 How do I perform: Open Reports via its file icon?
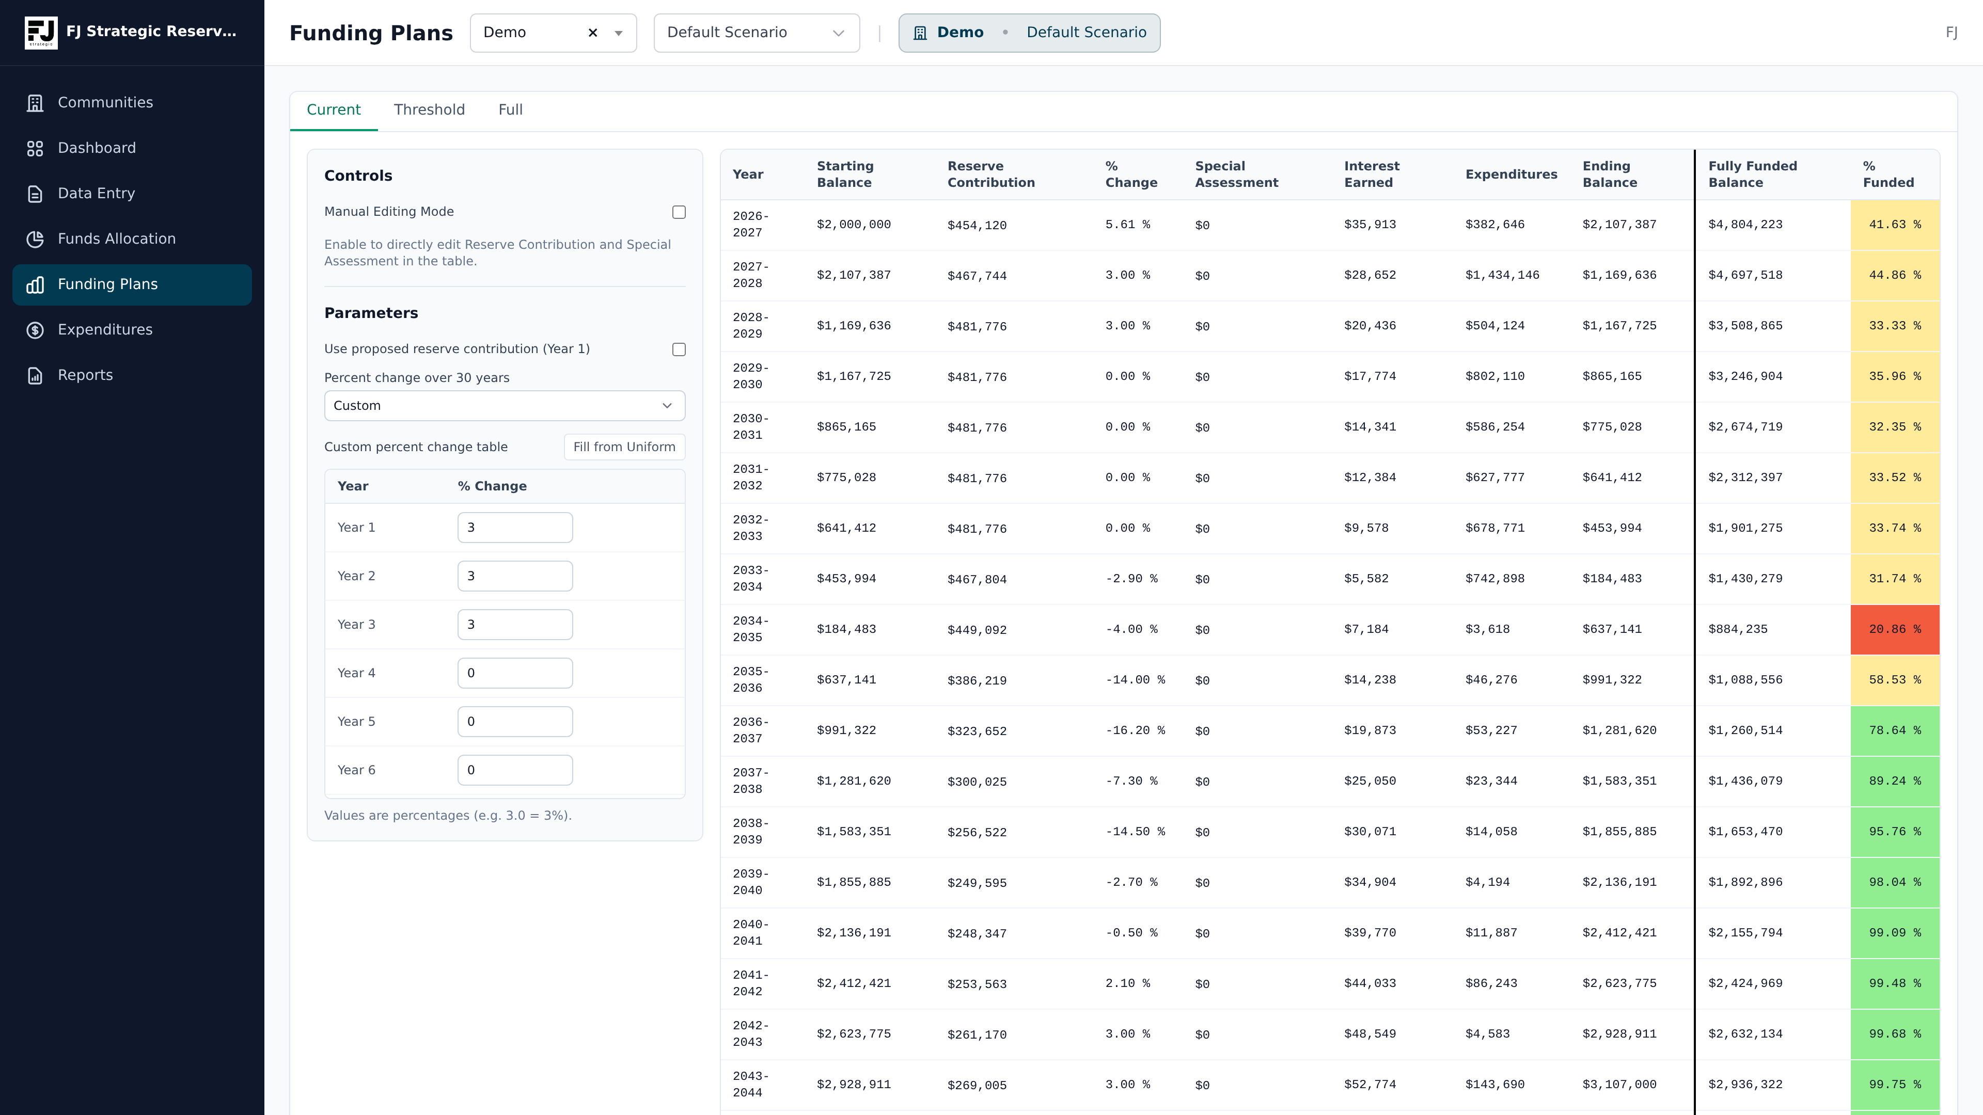(35, 375)
